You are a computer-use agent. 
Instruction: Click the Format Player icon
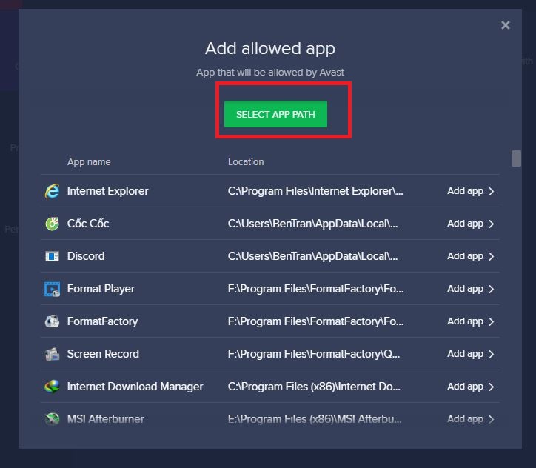[52, 289]
